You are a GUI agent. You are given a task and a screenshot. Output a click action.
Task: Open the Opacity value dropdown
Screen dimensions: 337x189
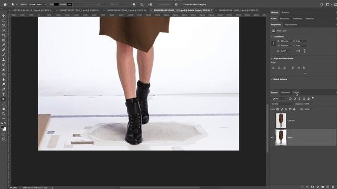tap(312, 104)
